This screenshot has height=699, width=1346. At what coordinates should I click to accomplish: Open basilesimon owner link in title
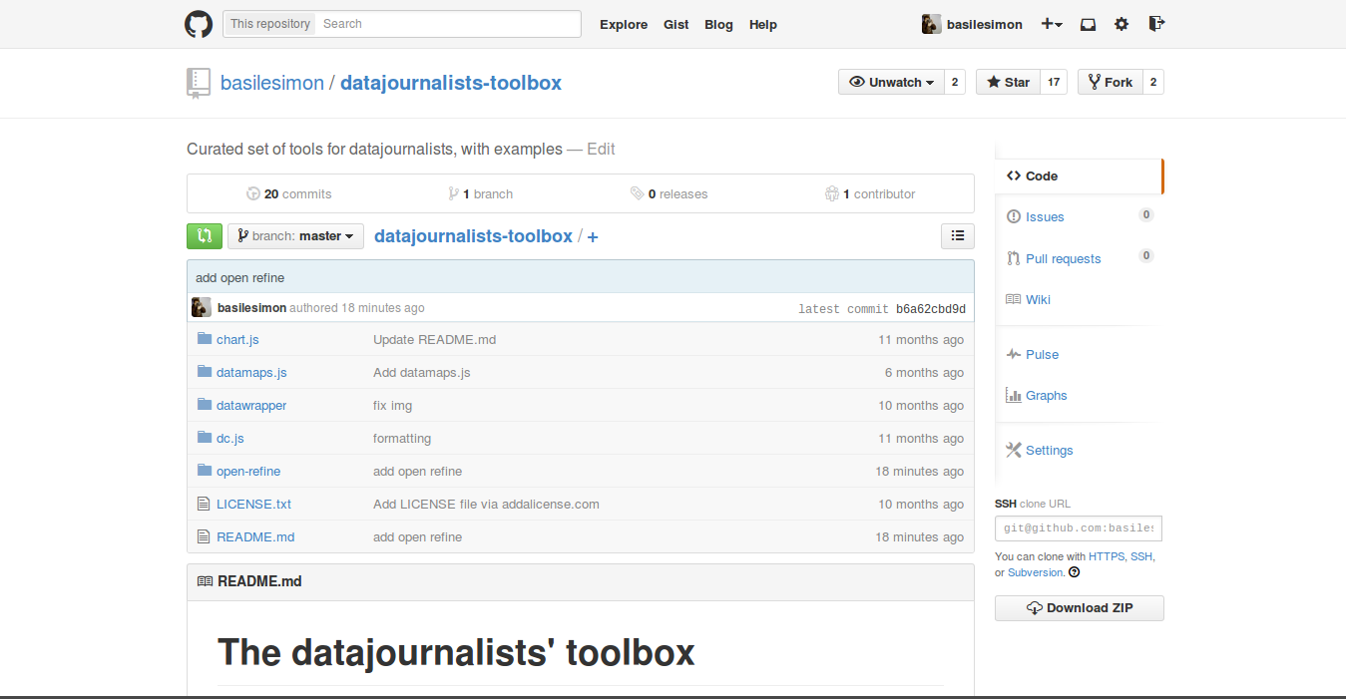point(271,83)
